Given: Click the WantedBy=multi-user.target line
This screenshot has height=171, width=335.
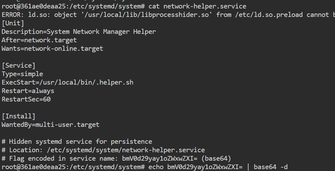Looking at the screenshot, I should 51,125.
